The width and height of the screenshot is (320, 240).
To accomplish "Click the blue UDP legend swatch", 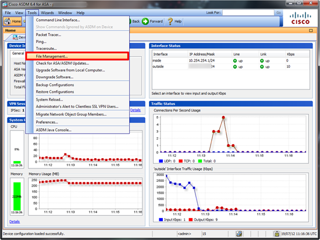I will [x=161, y=161].
